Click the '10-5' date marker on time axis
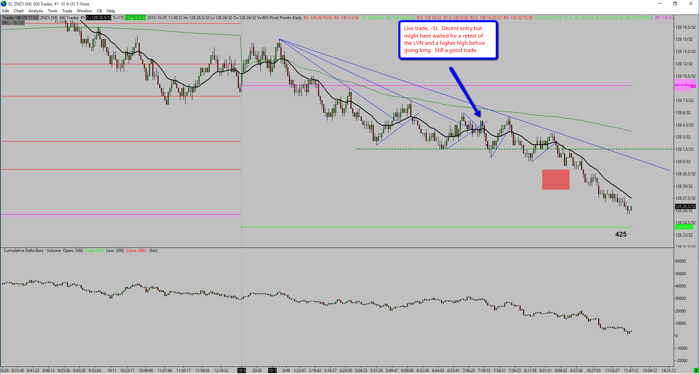 272,371
